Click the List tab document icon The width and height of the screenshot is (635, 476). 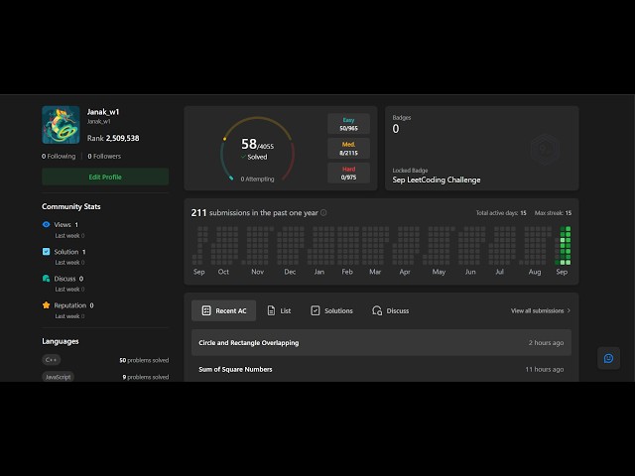coord(271,310)
